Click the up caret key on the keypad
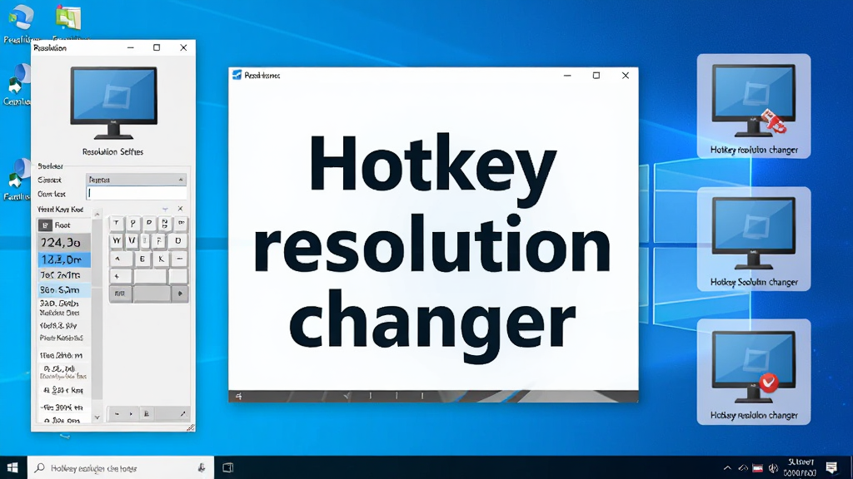 [118, 259]
